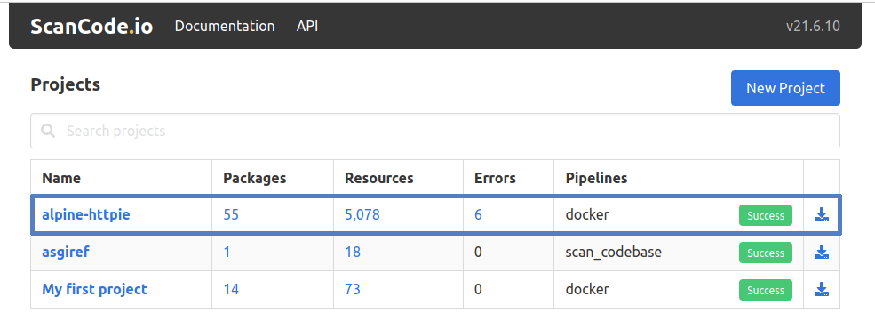
Task: View 14 packages of My first project
Action: [x=231, y=289]
